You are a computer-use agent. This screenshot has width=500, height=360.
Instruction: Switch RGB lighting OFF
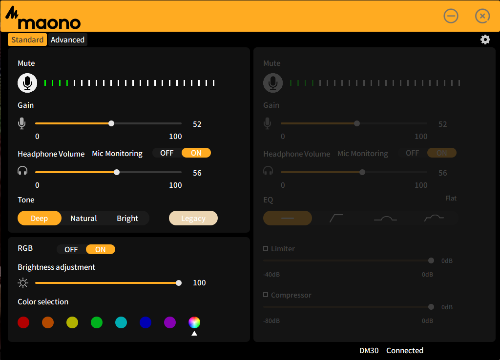pyautogui.click(x=71, y=249)
